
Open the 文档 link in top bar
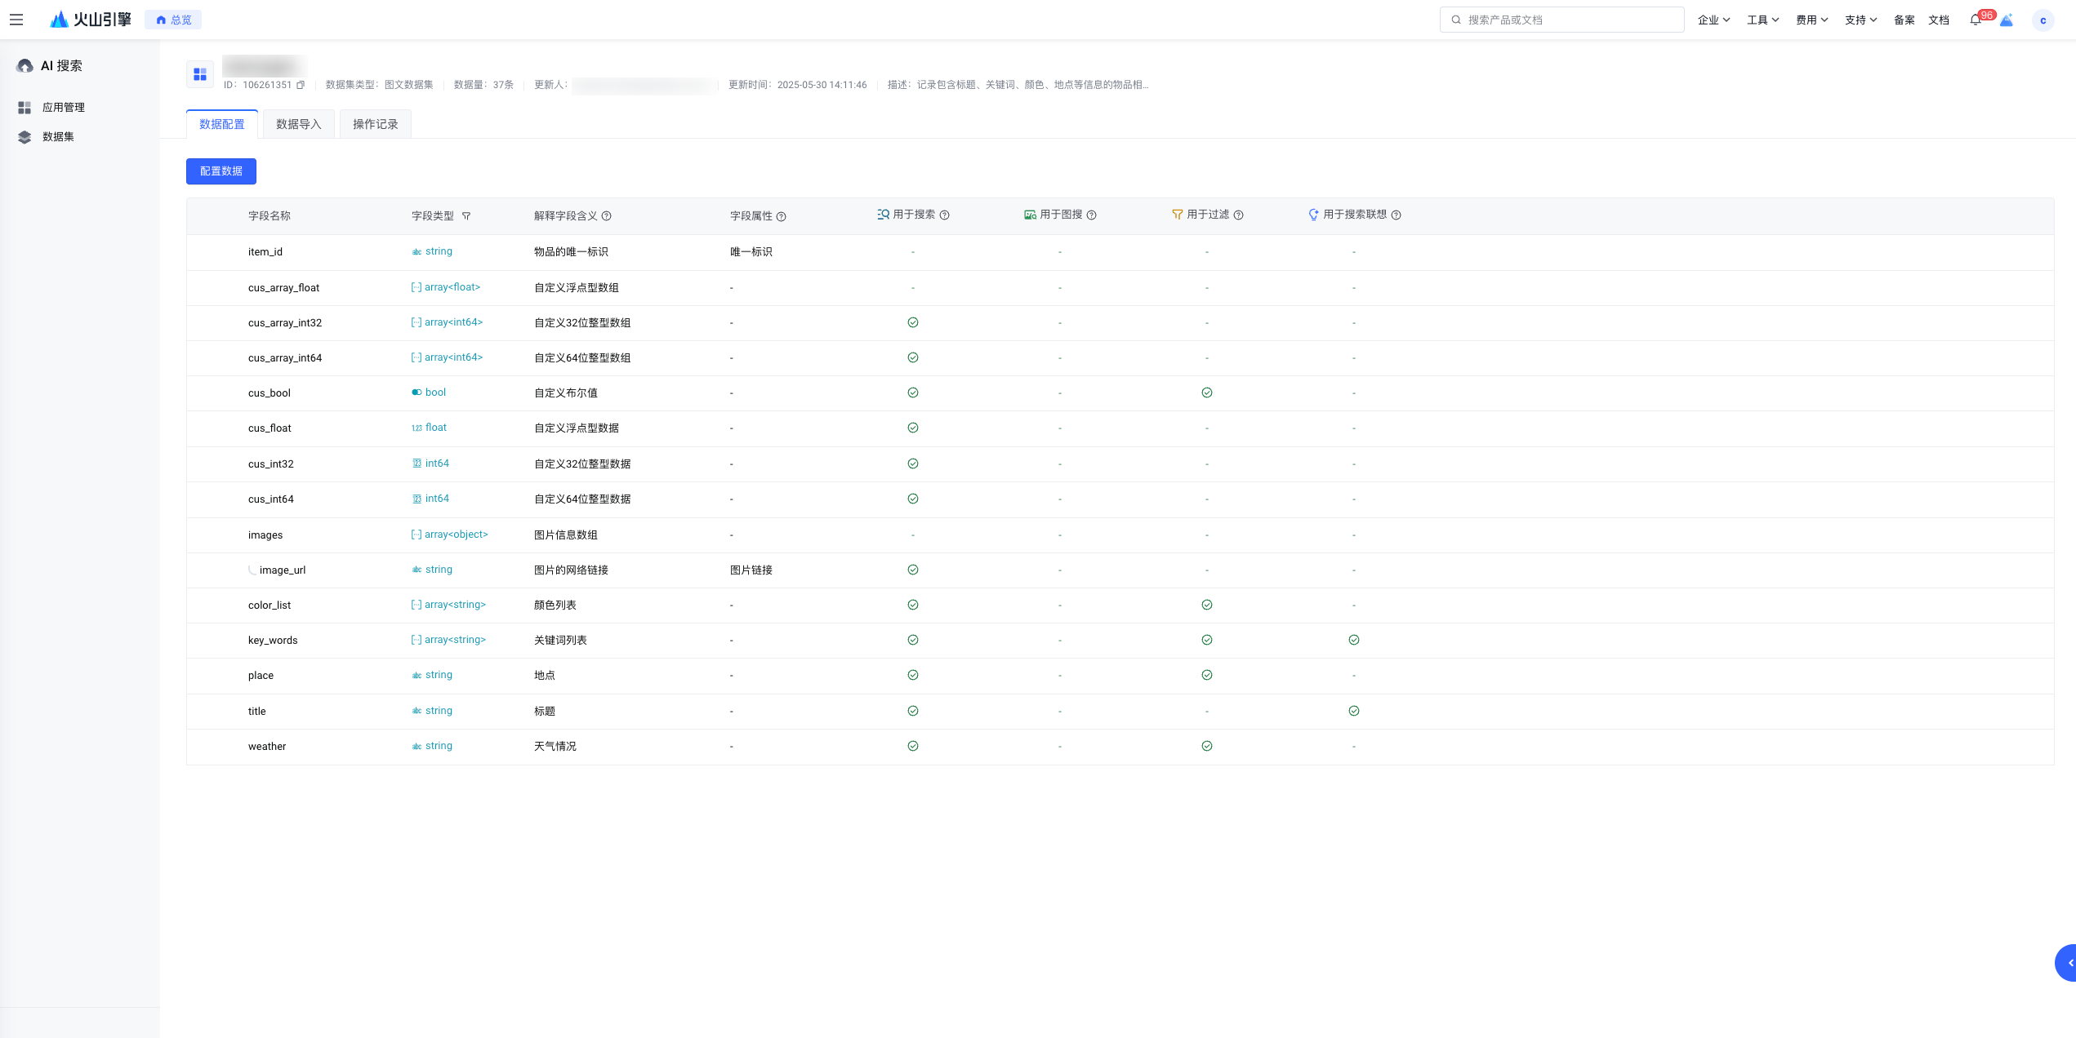click(x=1939, y=20)
